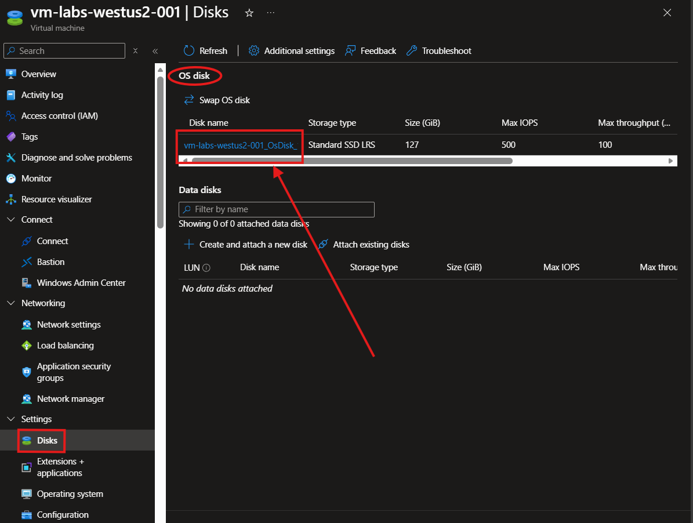Click the Troubleshoot wrench icon
Image resolution: width=693 pixels, height=523 pixels.
pyautogui.click(x=412, y=51)
